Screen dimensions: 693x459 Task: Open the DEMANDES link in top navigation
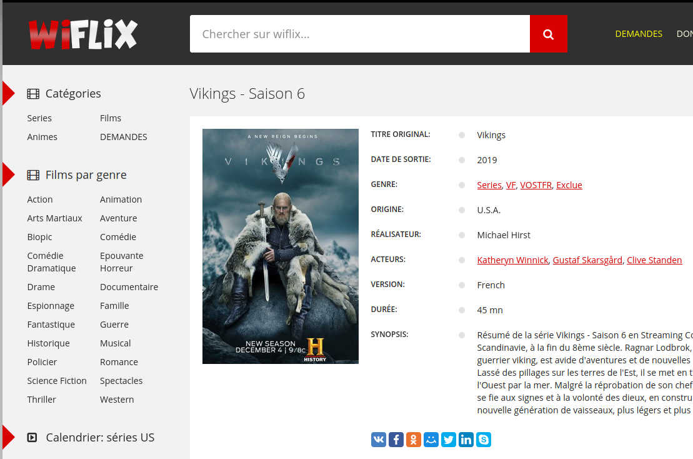click(639, 34)
